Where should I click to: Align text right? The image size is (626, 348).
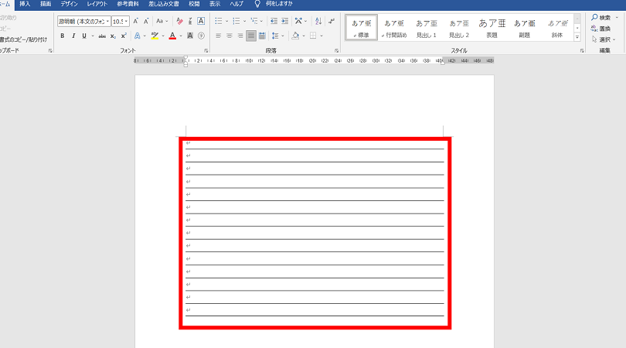240,36
